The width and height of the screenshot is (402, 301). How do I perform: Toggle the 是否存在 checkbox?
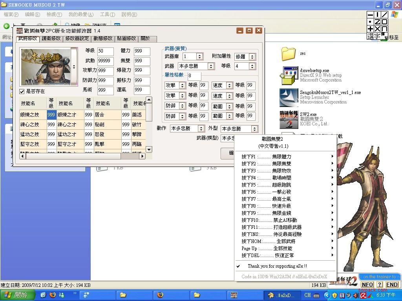pyautogui.click(x=22, y=91)
